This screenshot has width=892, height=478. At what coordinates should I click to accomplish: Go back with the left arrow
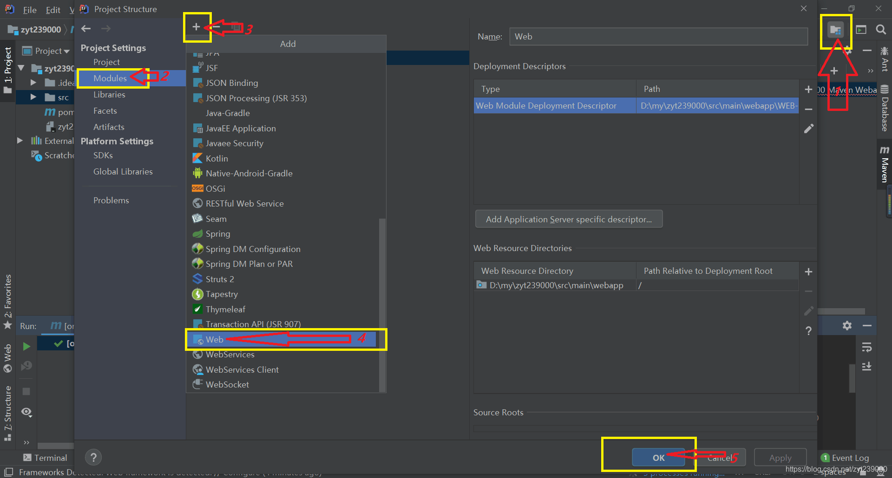(x=86, y=29)
